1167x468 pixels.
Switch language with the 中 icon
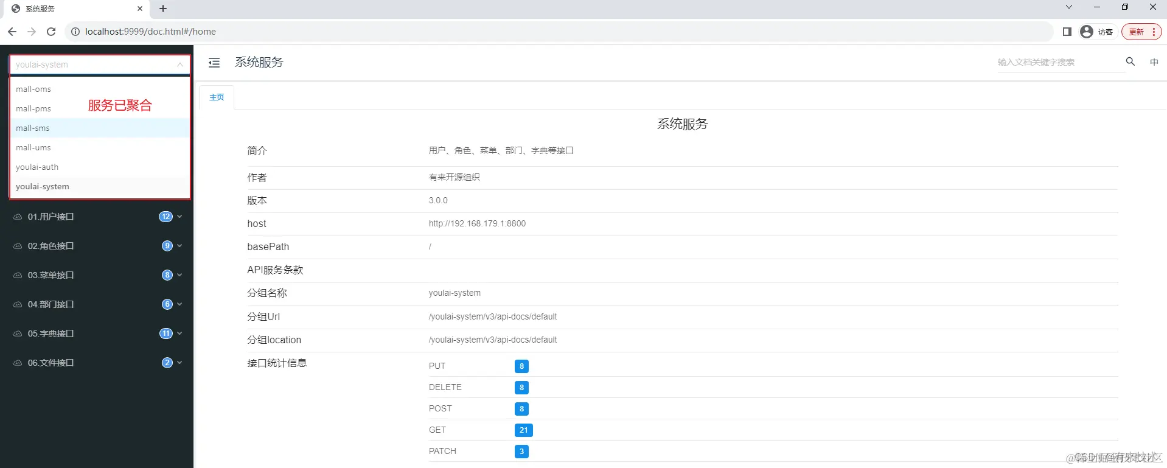[x=1154, y=62]
